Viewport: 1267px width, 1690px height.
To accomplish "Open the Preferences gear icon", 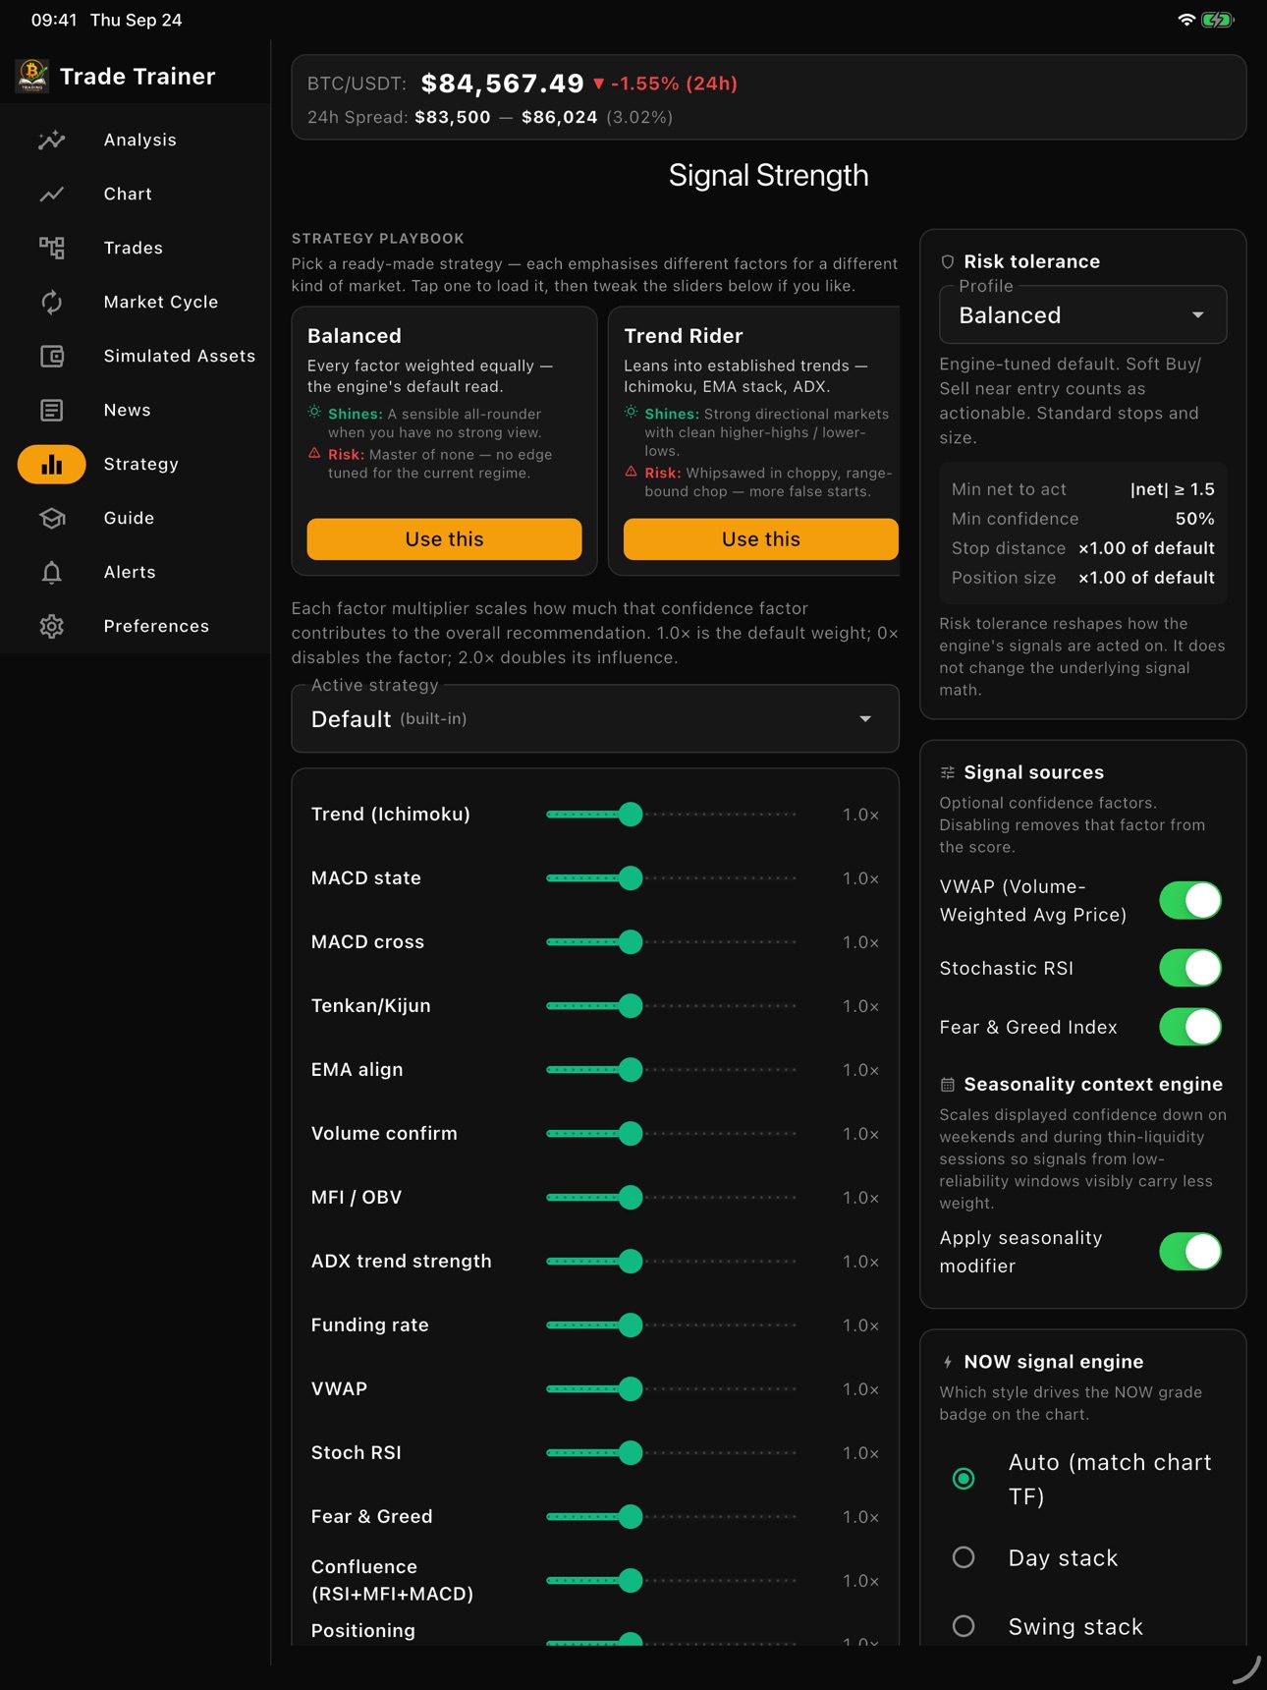I will pos(52,627).
